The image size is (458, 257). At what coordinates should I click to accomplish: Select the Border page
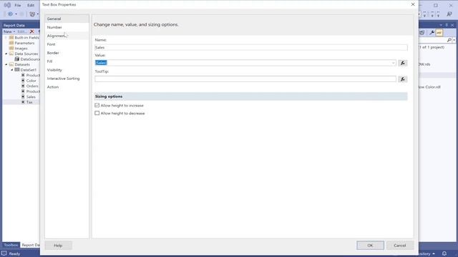click(67, 53)
